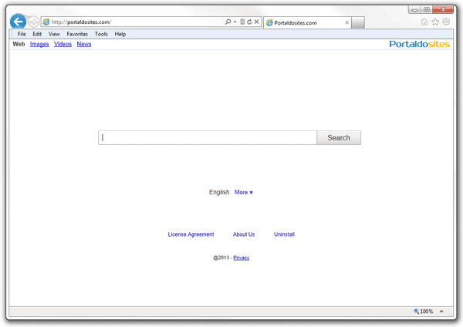
Task: Switch to News search
Action: point(84,44)
